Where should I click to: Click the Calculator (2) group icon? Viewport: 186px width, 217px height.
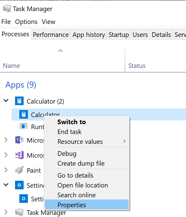[19, 101]
